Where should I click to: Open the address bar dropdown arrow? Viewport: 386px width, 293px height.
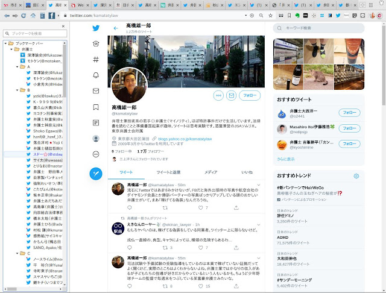click(245, 16)
